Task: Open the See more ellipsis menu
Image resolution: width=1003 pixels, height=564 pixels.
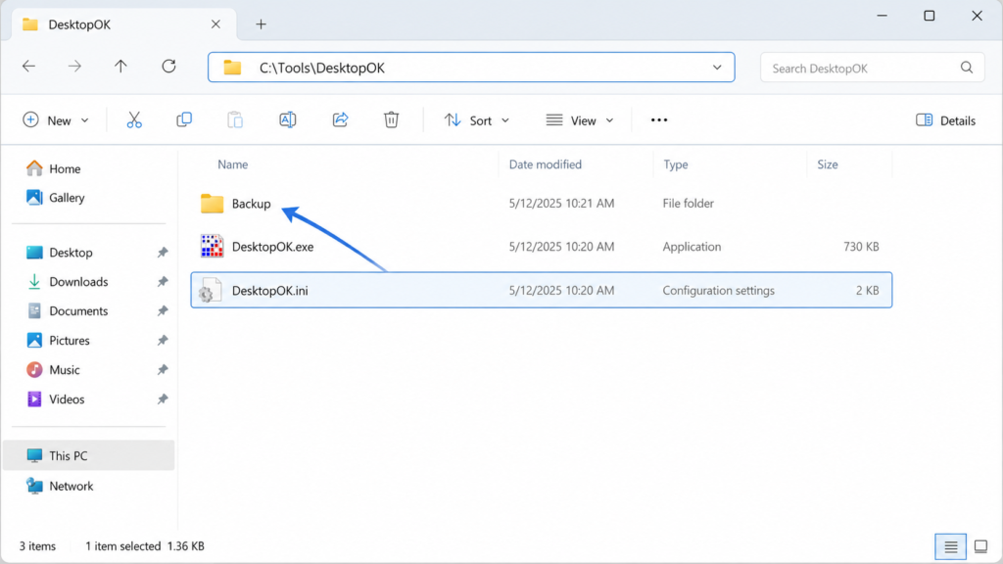Action: point(659,120)
